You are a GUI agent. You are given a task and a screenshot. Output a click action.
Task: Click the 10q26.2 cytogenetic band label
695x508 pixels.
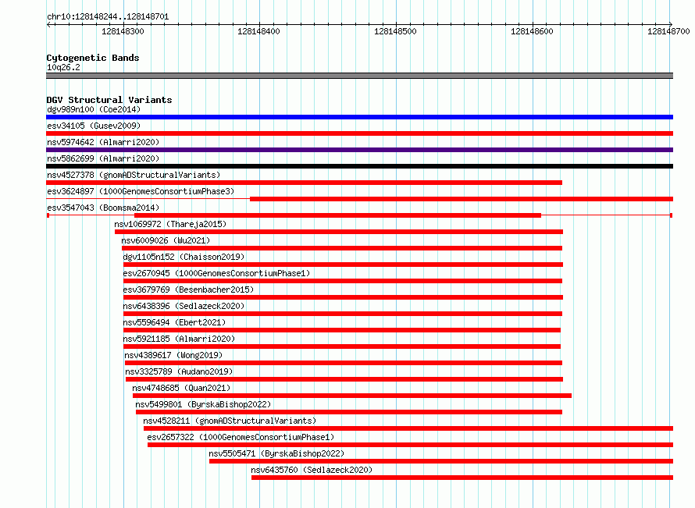(x=63, y=67)
